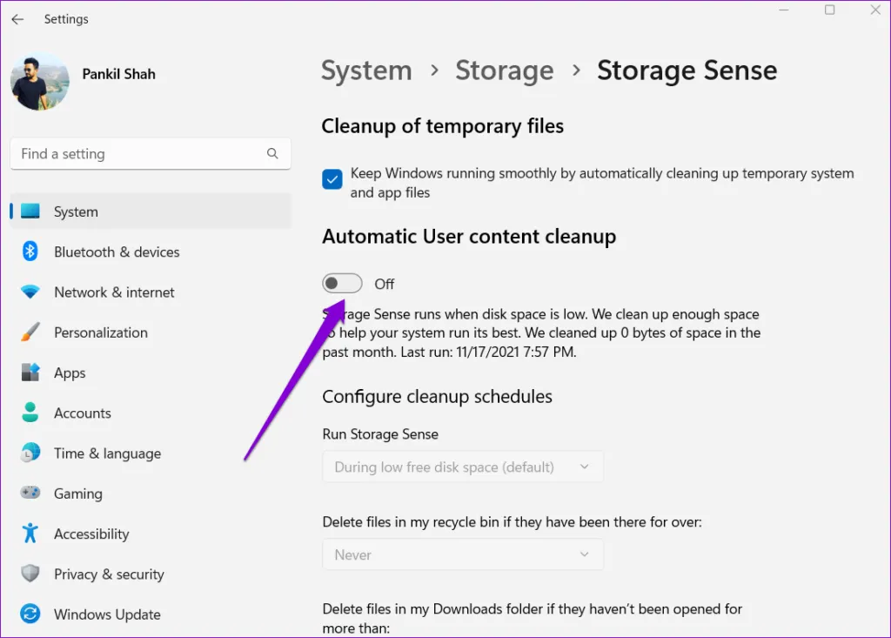Click the Privacy & security shield icon

pos(30,574)
